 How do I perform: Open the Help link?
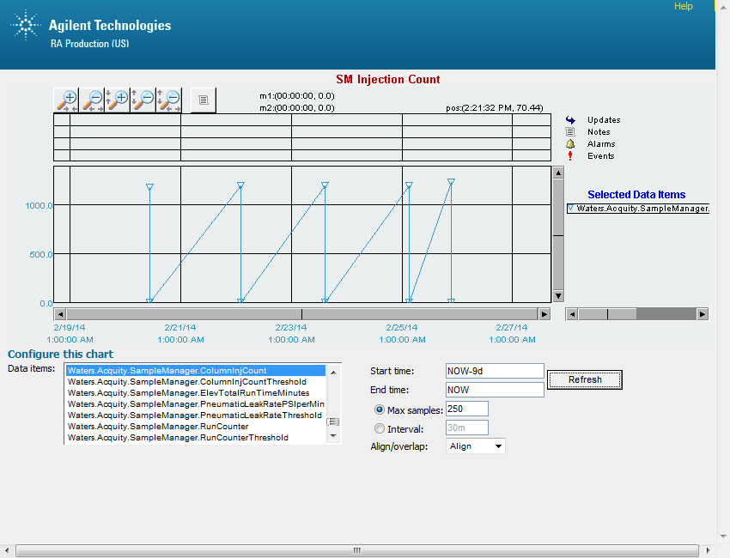point(683,7)
